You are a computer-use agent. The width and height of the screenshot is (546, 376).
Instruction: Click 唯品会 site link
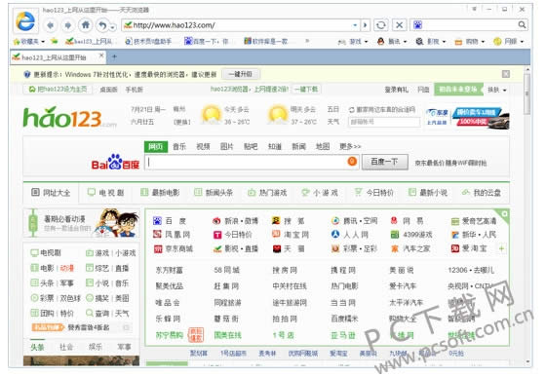coord(167,303)
